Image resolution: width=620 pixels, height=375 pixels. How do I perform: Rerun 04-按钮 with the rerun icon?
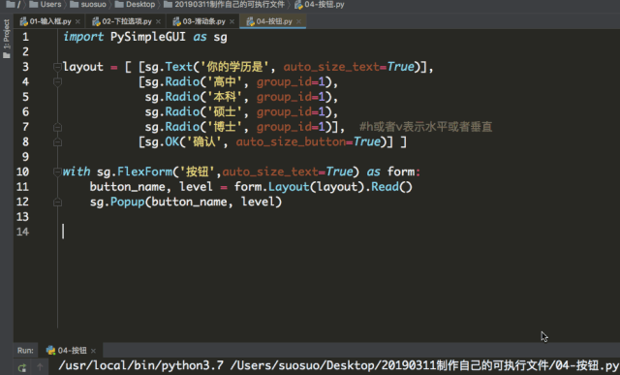click(22, 367)
